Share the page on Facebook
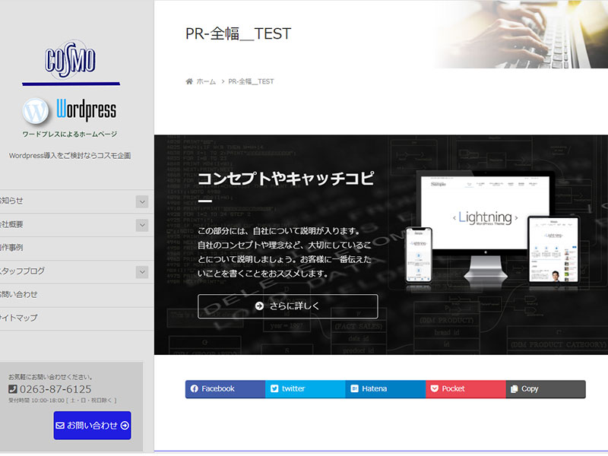 pyautogui.click(x=225, y=388)
